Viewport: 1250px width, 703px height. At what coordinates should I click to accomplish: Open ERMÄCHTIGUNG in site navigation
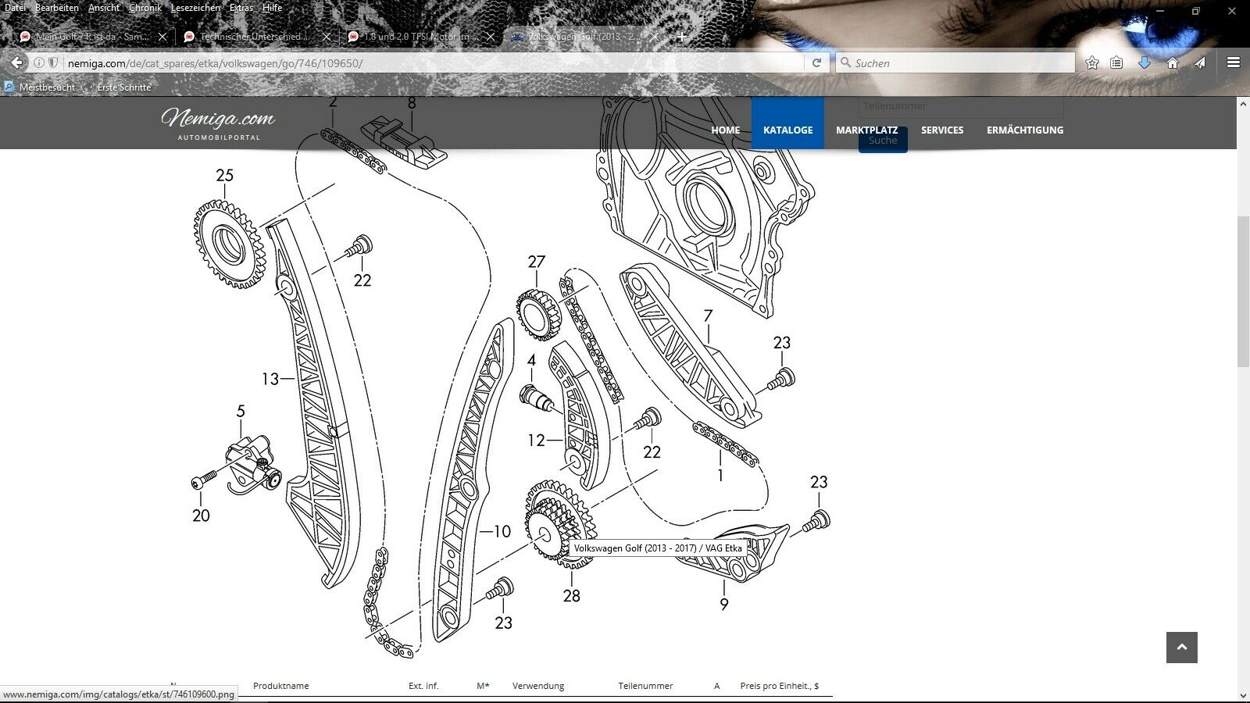pyautogui.click(x=1025, y=130)
